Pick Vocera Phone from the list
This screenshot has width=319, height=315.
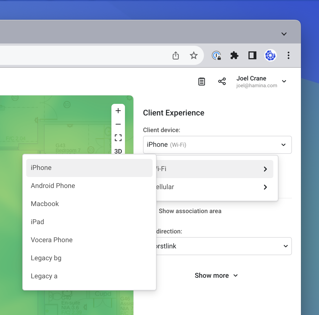click(x=89, y=240)
